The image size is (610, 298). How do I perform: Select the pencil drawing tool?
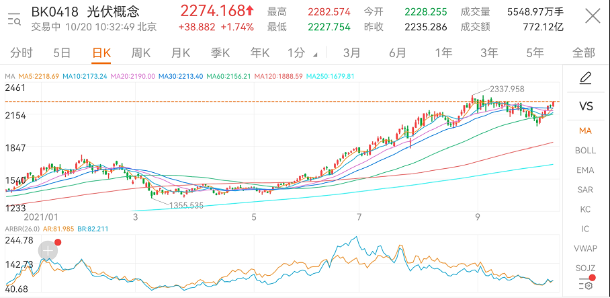tap(585, 79)
